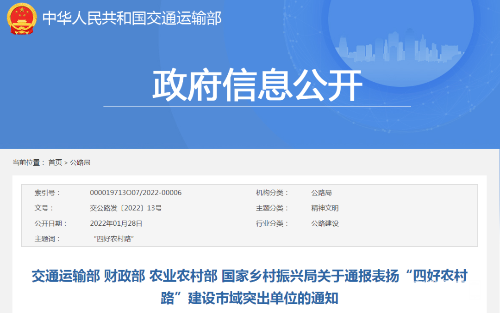Select the document number 交公路发〔2022〕13号
This screenshot has width=500, height=313.
[125, 208]
